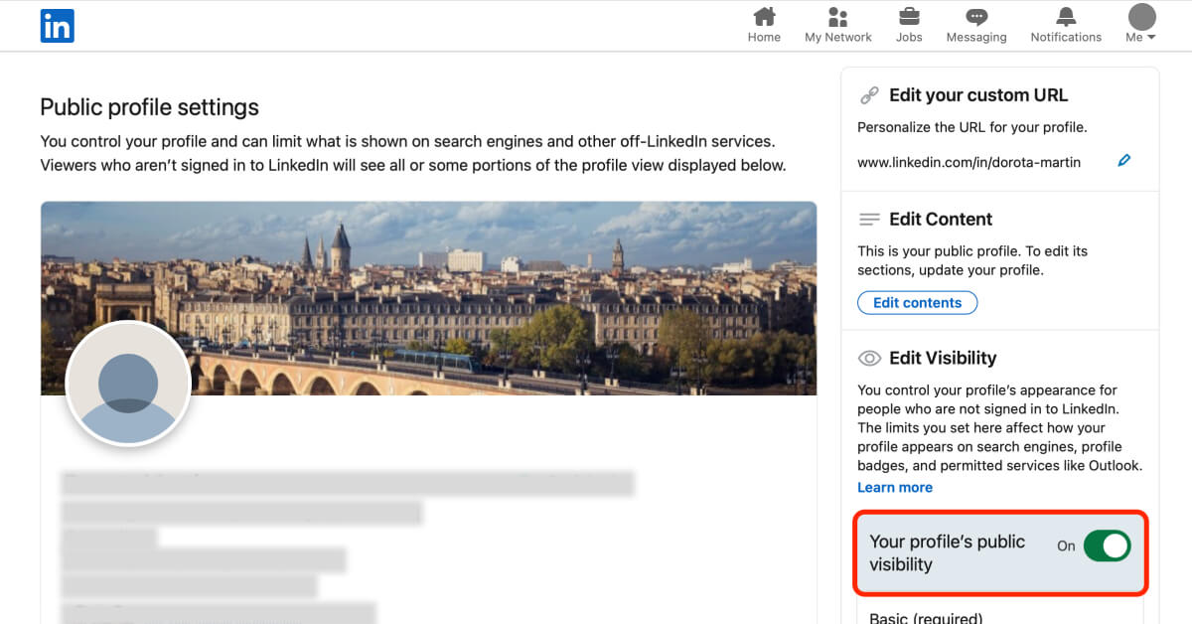This screenshot has width=1192, height=624.
Task: Expand the Me profile dropdown chevron
Action: pos(1151,36)
